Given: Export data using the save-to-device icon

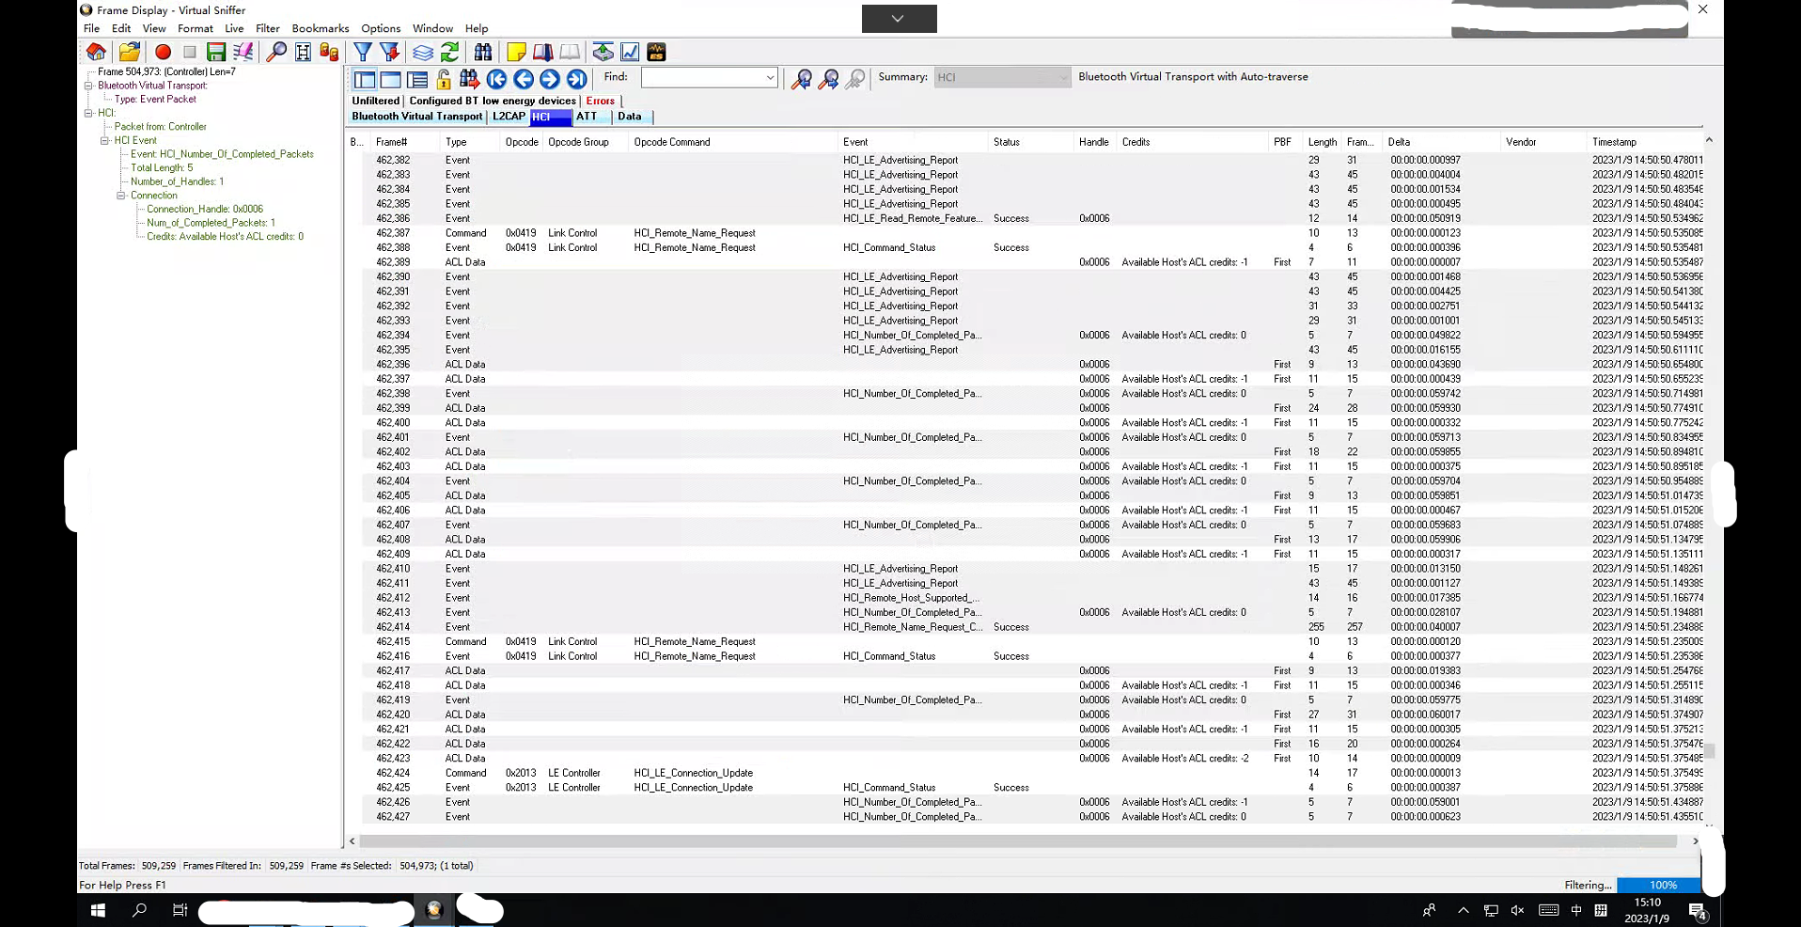Looking at the screenshot, I should (603, 52).
